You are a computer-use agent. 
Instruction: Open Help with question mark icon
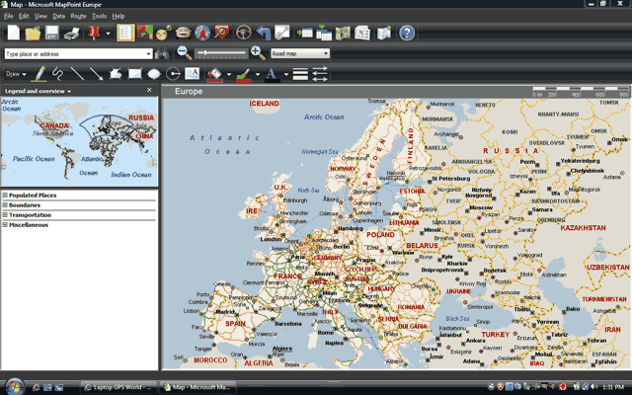407,33
